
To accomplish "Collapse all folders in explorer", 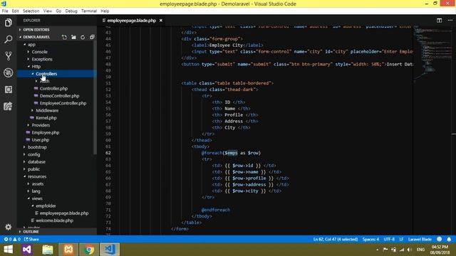I will click(92, 37).
